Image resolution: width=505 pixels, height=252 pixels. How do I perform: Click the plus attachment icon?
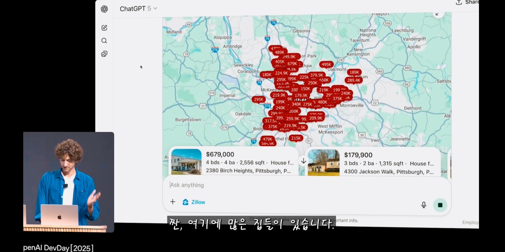click(x=173, y=202)
